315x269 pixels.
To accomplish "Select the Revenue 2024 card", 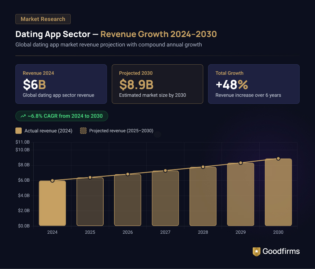I will click(61, 84).
